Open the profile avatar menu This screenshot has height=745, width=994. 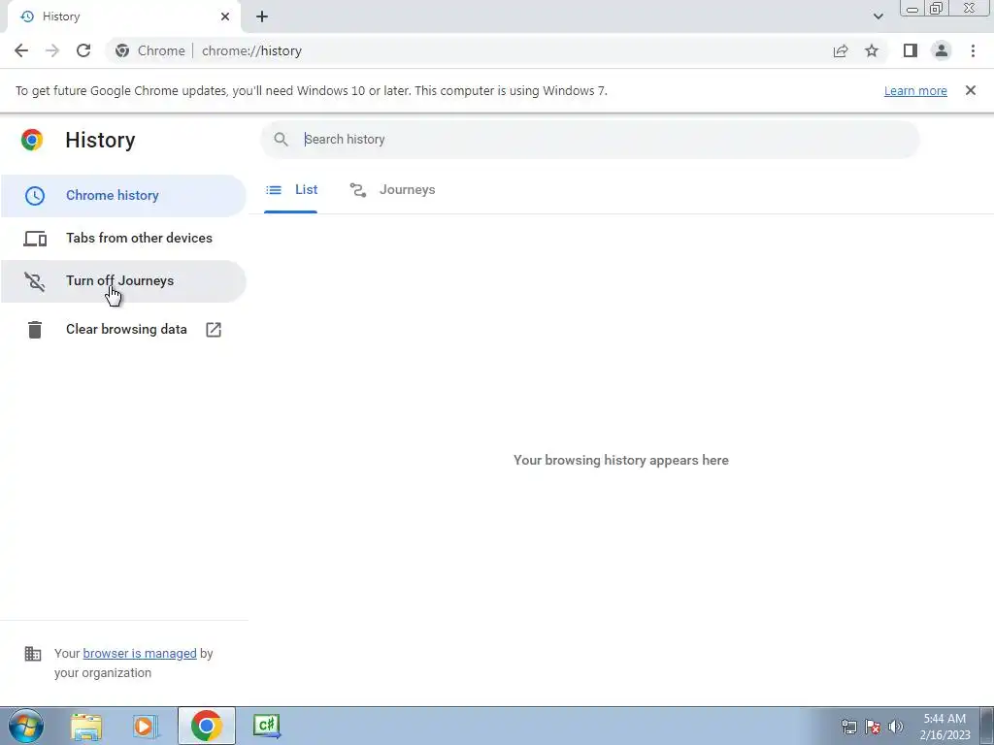942,50
